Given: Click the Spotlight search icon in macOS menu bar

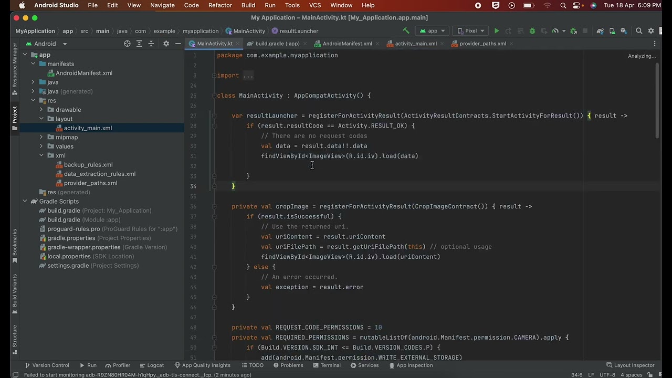Looking at the screenshot, I should point(563,5).
